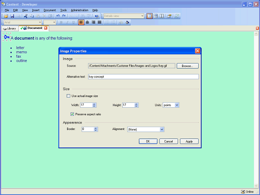Click the Delete X toolbar icon
Image resolution: width=260 pixels, height=195 pixels.
pyautogui.click(x=44, y=16)
